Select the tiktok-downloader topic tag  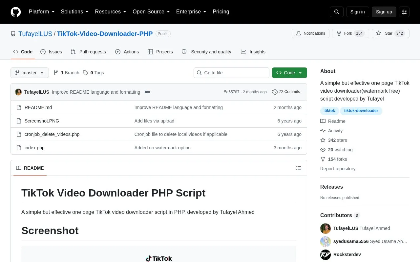pyautogui.click(x=361, y=111)
